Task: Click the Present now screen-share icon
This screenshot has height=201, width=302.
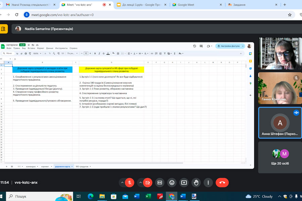Action: click(x=184, y=183)
